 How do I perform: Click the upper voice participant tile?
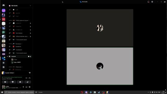(100, 28)
